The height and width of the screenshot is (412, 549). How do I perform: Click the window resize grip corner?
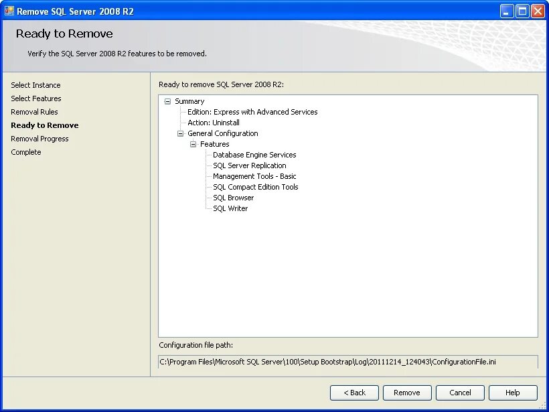[543, 406]
